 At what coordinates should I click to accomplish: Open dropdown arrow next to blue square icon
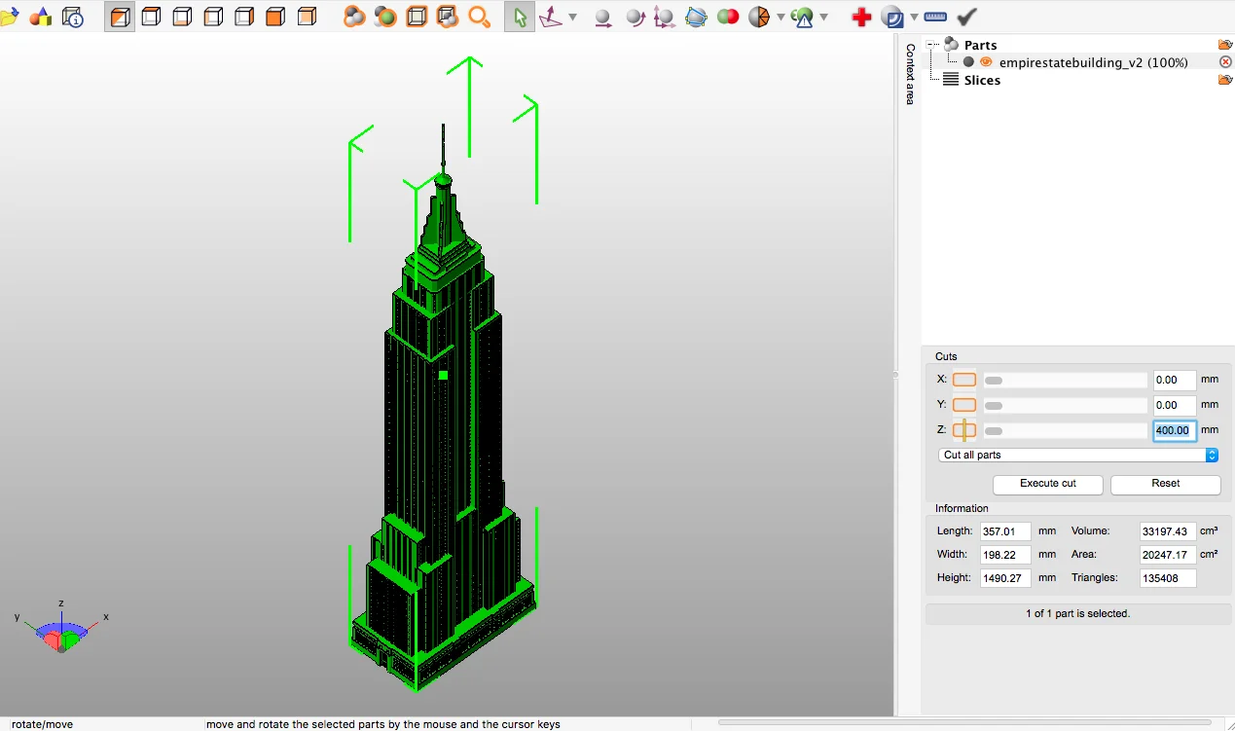coord(914,17)
